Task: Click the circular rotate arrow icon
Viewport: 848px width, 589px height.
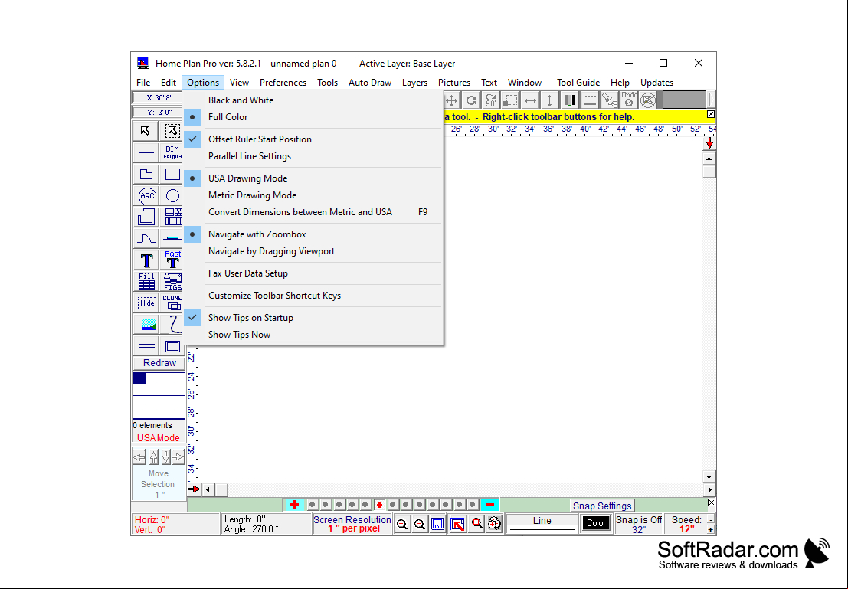Action: point(472,100)
